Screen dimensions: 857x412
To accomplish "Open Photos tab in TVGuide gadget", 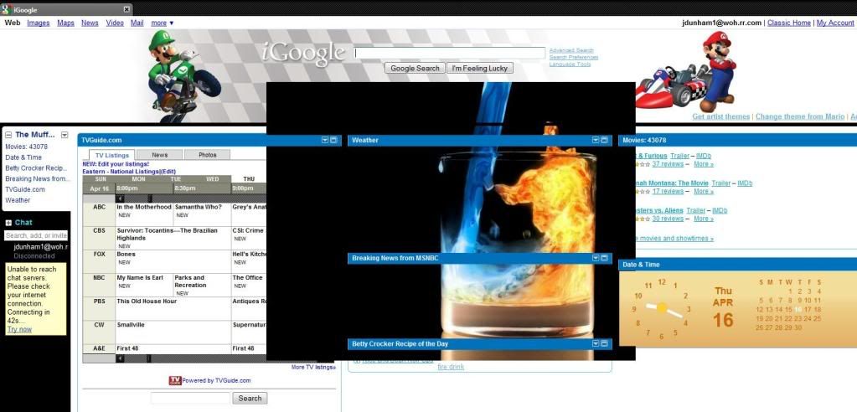I will 207,155.
